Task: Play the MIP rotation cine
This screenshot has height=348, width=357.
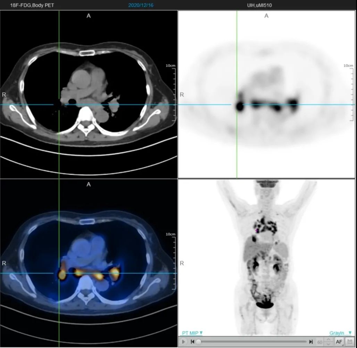Action: pos(183,342)
